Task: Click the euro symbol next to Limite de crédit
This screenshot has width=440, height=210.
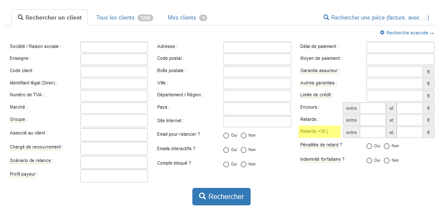Action: point(429,96)
